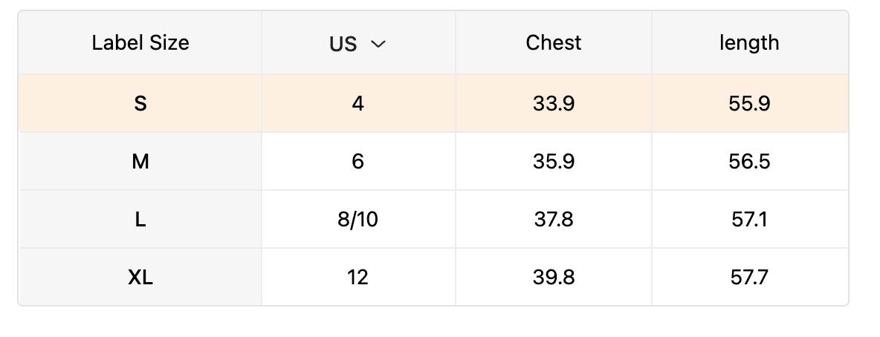Click chest measurement 37.8

(x=553, y=220)
